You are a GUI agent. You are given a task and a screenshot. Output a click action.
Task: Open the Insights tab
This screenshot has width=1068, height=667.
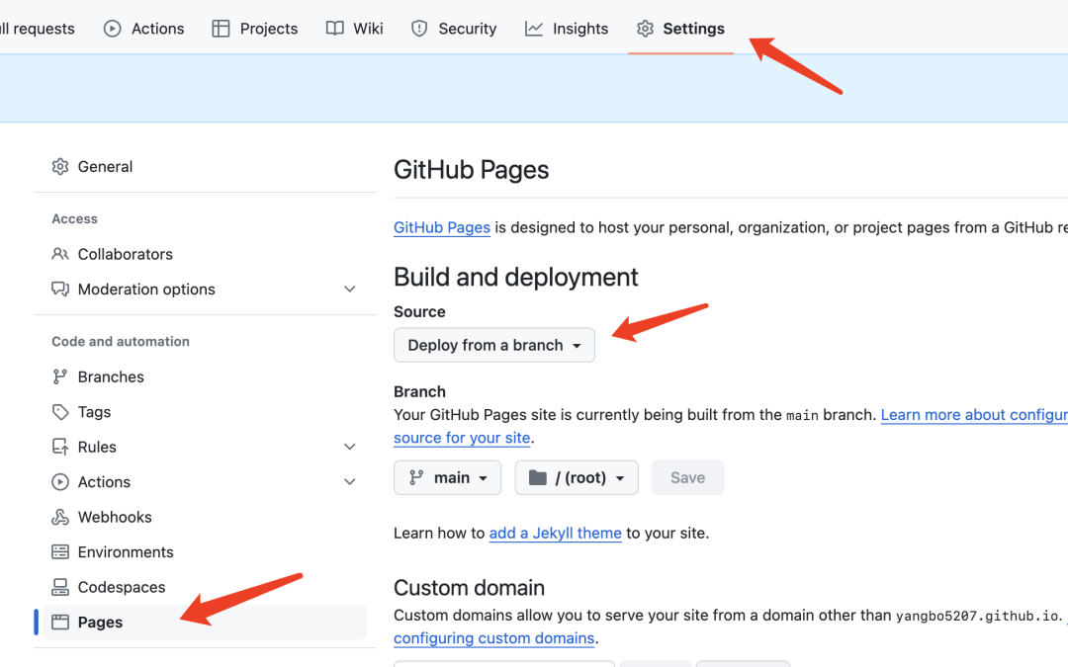pyautogui.click(x=567, y=29)
